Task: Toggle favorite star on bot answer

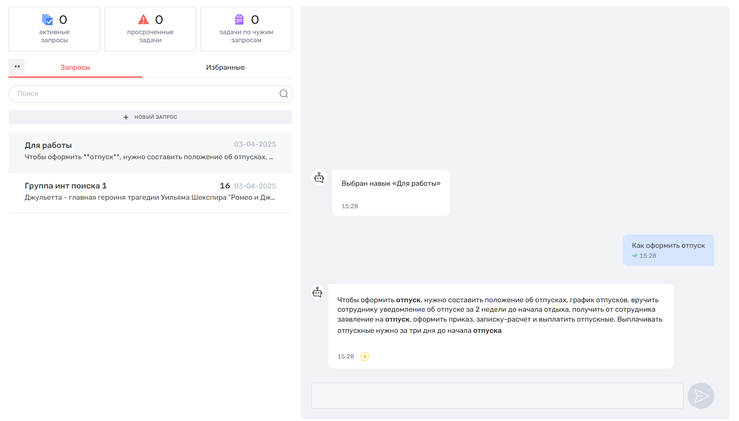Action: click(365, 357)
